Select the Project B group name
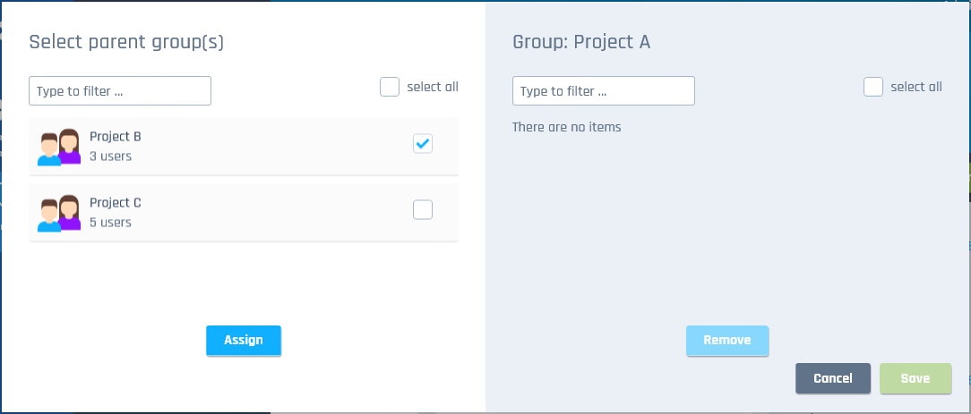 tap(116, 137)
